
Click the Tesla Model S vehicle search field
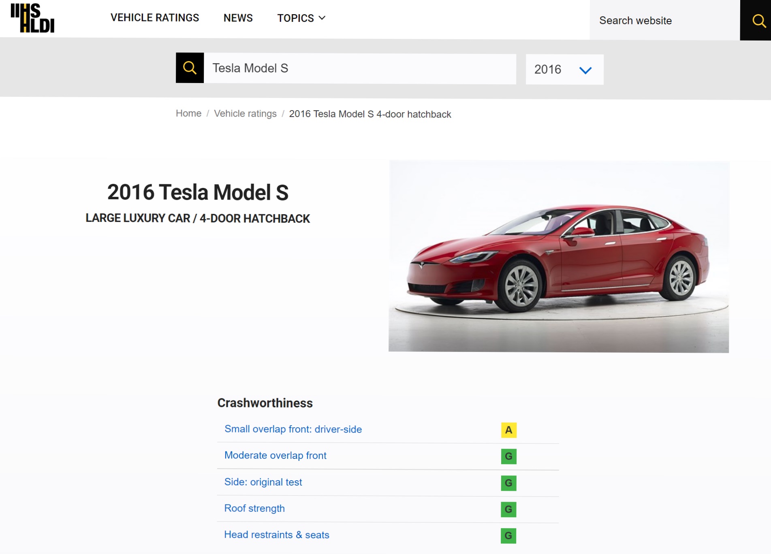360,68
